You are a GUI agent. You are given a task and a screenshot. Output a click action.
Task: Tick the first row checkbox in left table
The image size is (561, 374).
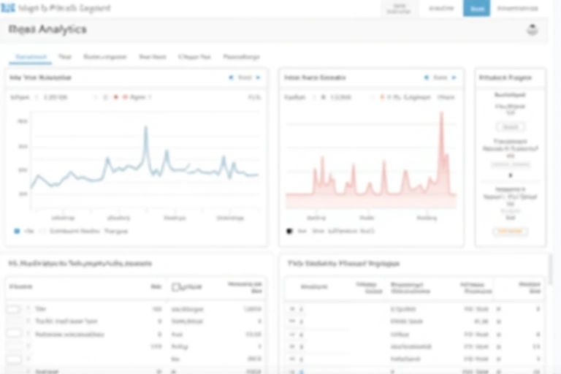(13, 309)
